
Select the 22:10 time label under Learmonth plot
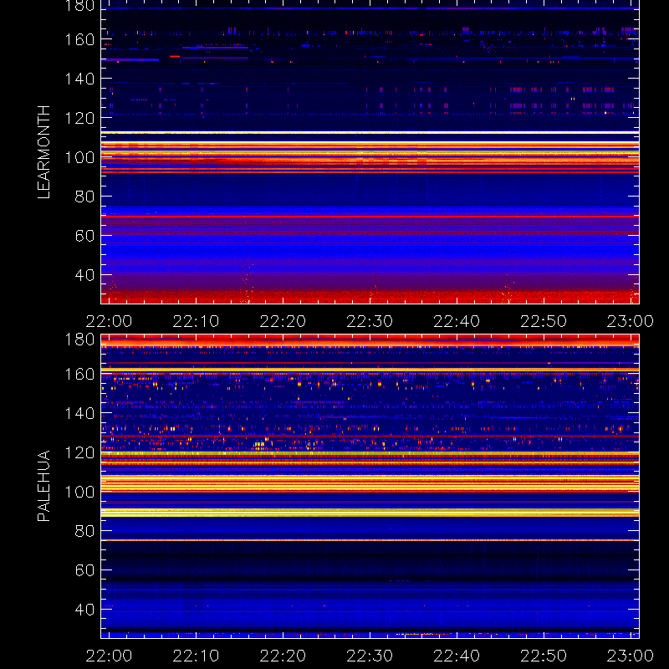pyautogui.click(x=196, y=321)
